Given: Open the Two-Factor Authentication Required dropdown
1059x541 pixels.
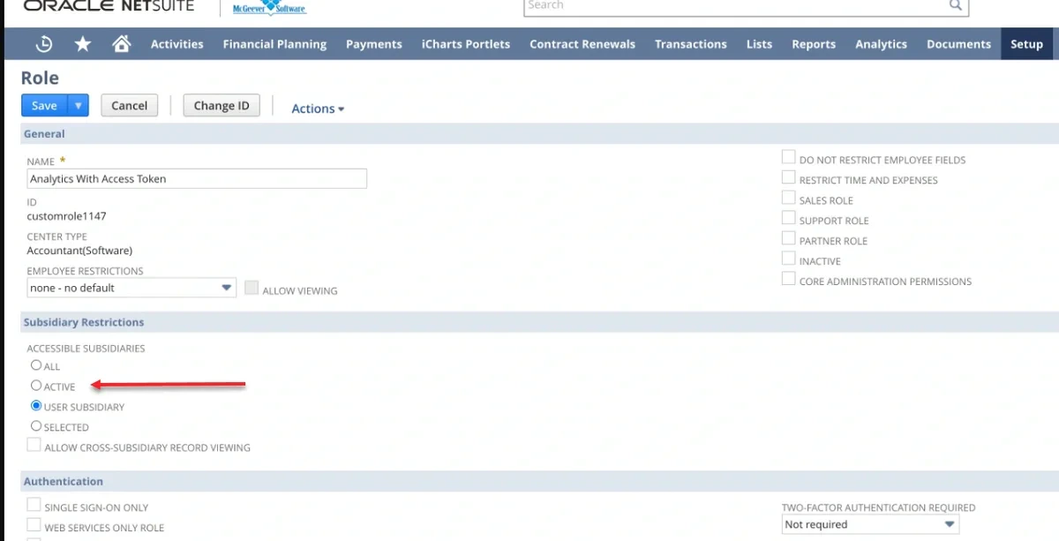Looking at the screenshot, I should 951,523.
